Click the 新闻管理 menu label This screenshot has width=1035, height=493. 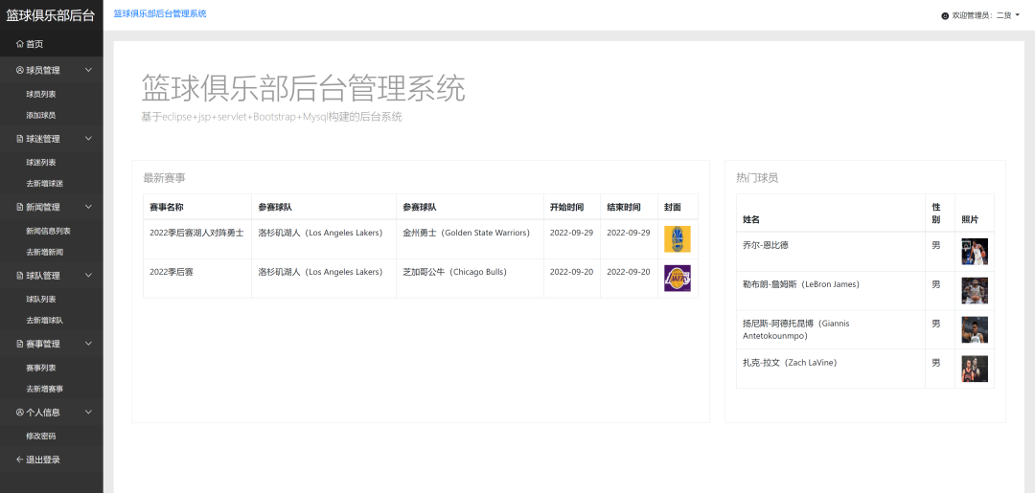[43, 207]
